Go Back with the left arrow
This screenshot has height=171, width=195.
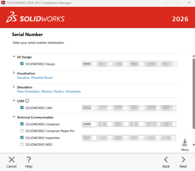(x=166, y=159)
